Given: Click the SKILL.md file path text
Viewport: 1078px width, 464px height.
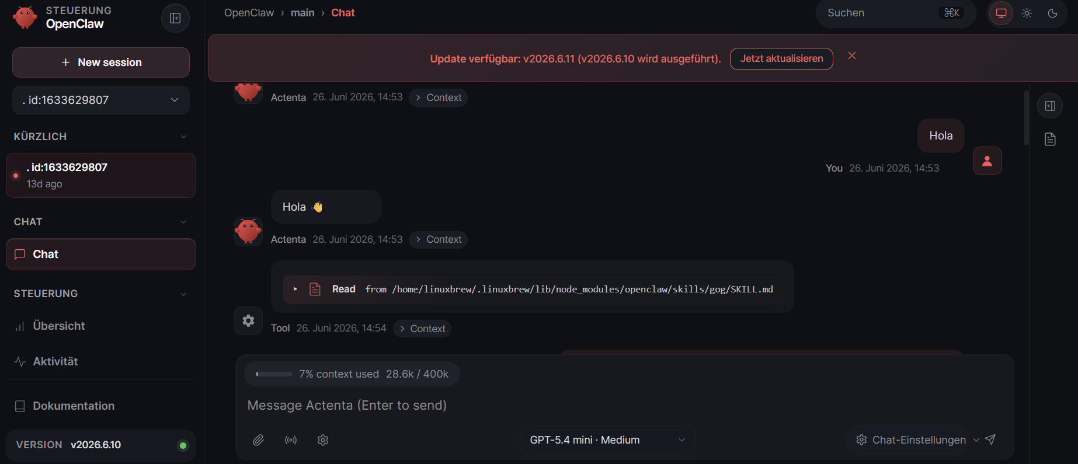Looking at the screenshot, I should [x=582, y=289].
